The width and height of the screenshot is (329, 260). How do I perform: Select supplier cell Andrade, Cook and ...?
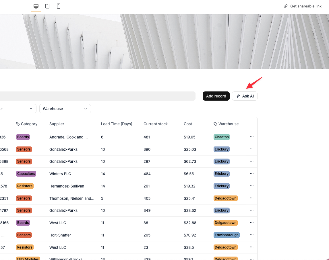coord(68,137)
